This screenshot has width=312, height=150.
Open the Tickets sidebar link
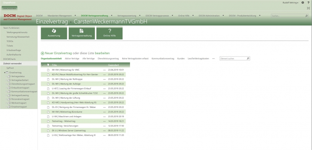[x=10, y=46]
